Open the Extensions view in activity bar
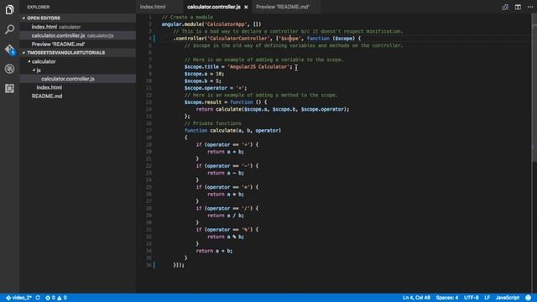 point(9,88)
